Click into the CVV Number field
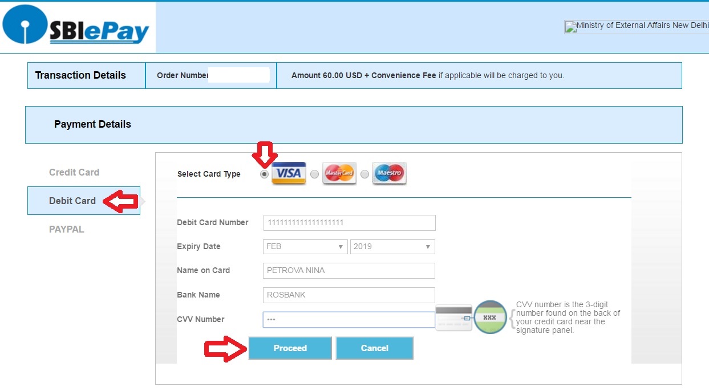 (349, 320)
